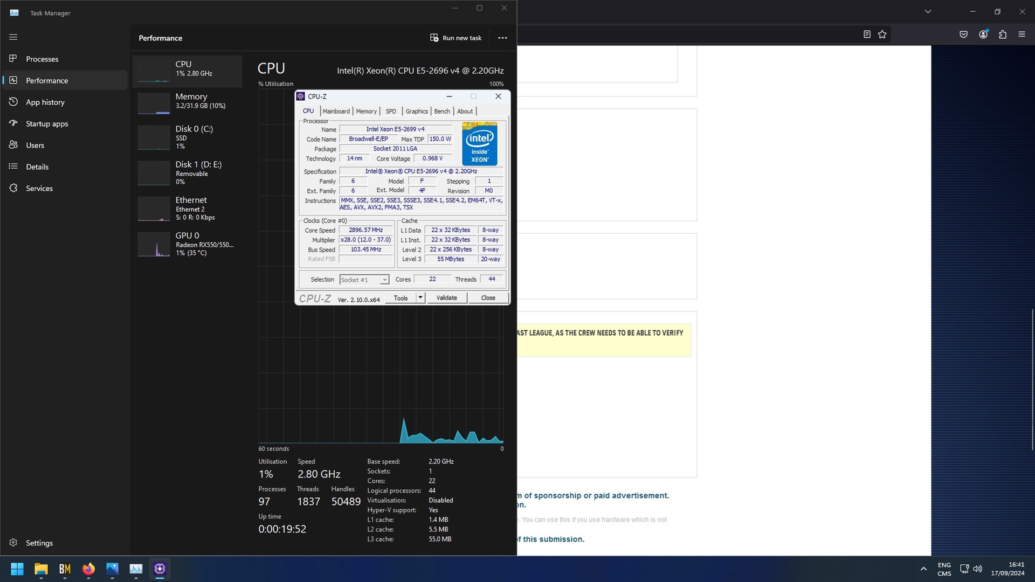This screenshot has height=582, width=1035.
Task: Open the About tab in CPU-Z
Action: coord(465,111)
